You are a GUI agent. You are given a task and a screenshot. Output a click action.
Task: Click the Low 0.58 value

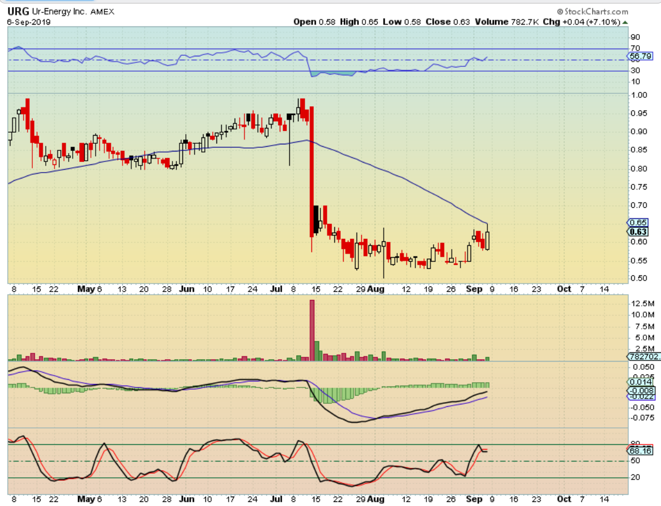click(402, 22)
